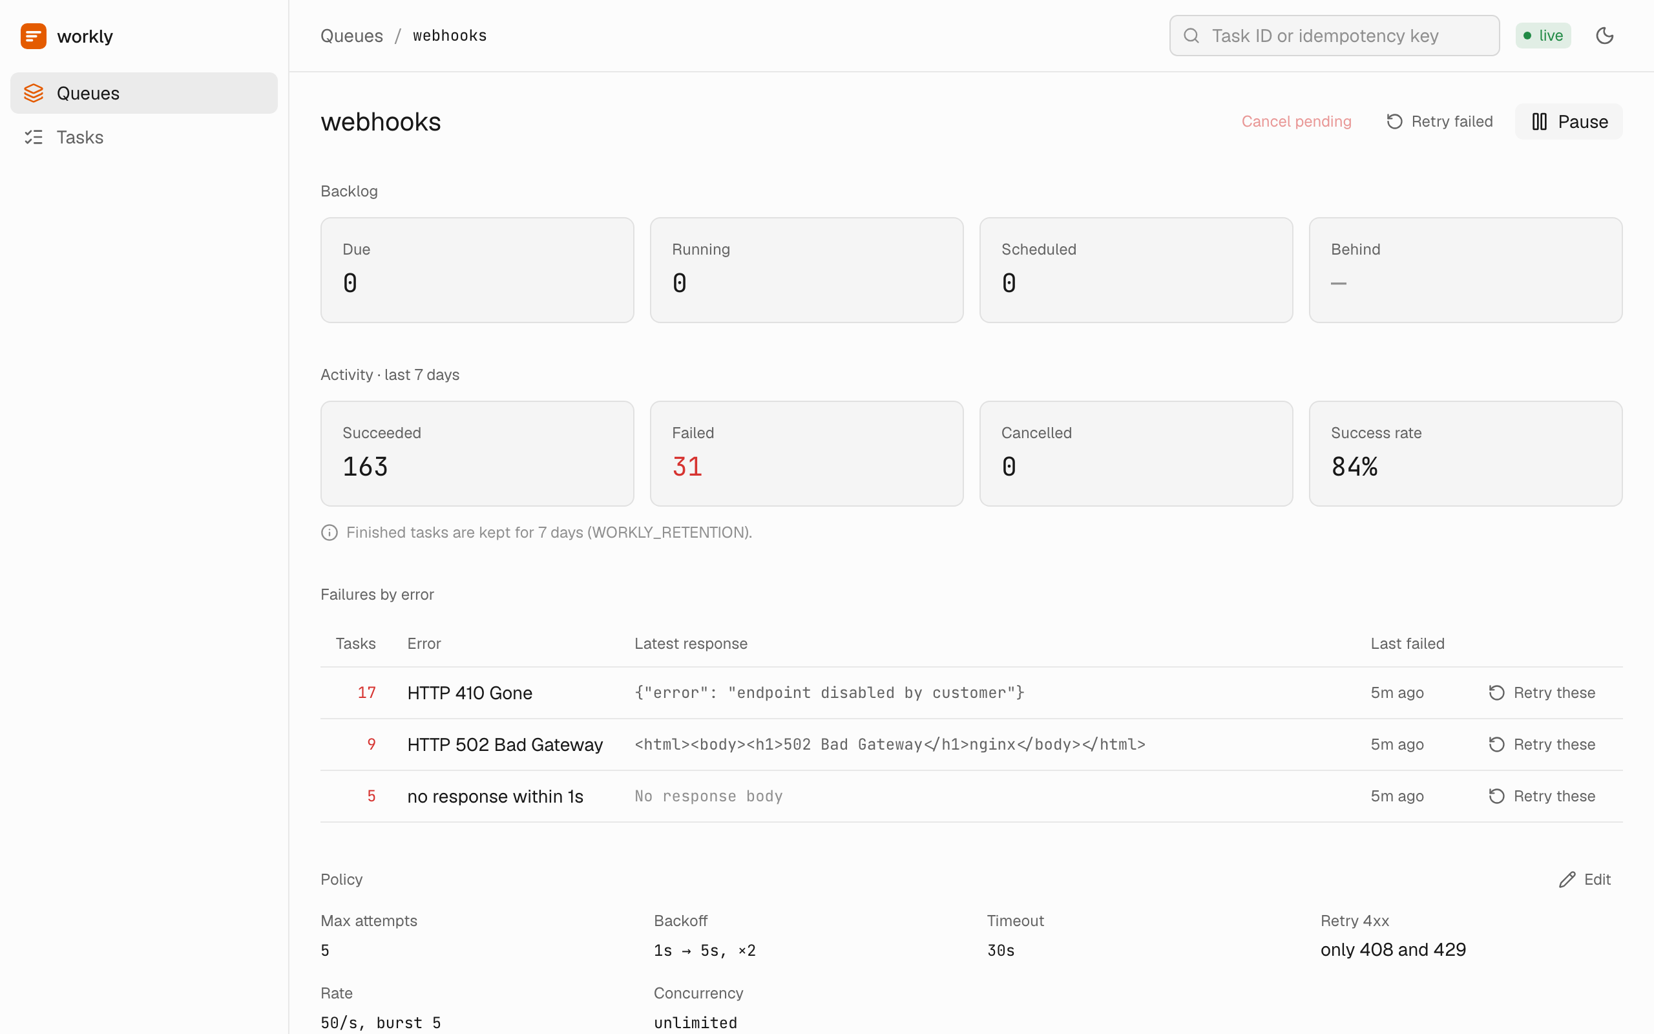Click the Cancelled activity card
The height and width of the screenshot is (1034, 1654).
pos(1136,454)
